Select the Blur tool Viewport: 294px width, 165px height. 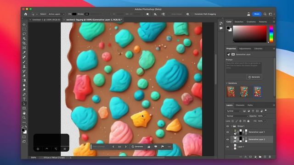pos(24,85)
